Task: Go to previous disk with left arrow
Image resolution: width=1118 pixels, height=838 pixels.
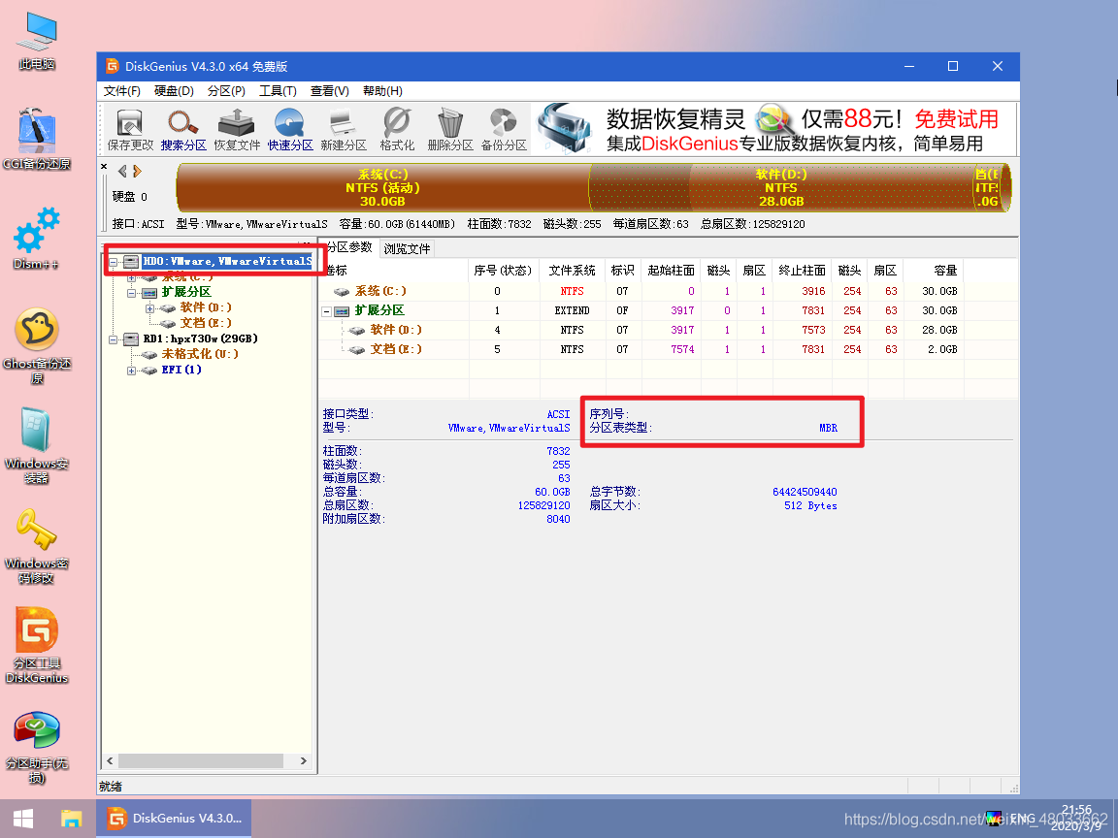Action: [122, 171]
